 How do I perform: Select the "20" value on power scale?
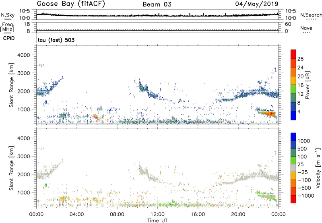[300, 76]
